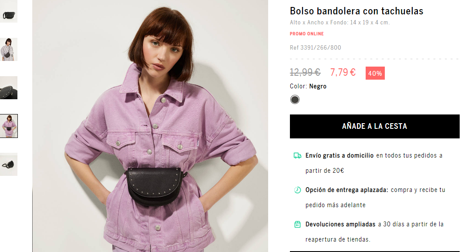The image size is (461, 252).
Task: View thumbnail of model in striped shirt
Action: coord(9,50)
